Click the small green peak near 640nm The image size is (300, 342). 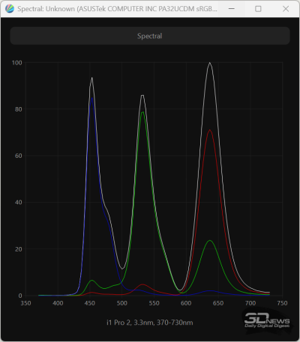click(x=209, y=241)
